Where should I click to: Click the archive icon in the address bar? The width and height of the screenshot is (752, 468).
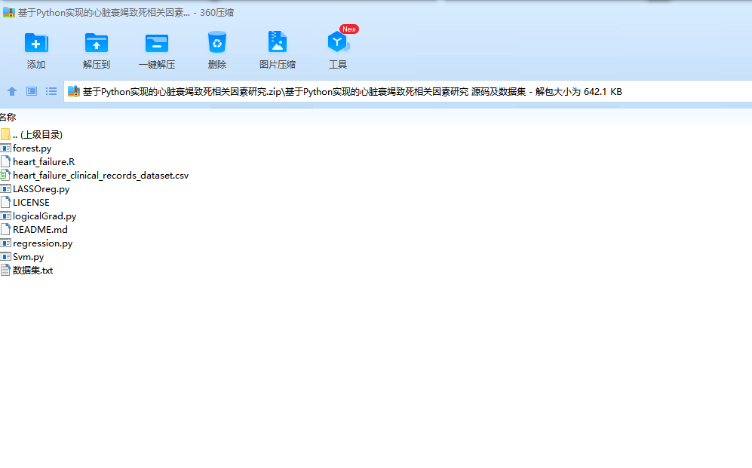[74, 91]
